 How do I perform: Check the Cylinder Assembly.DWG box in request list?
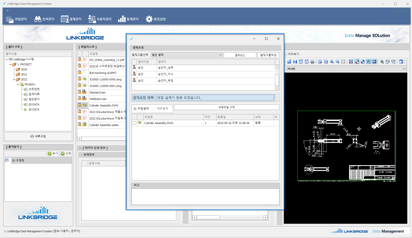134,123
